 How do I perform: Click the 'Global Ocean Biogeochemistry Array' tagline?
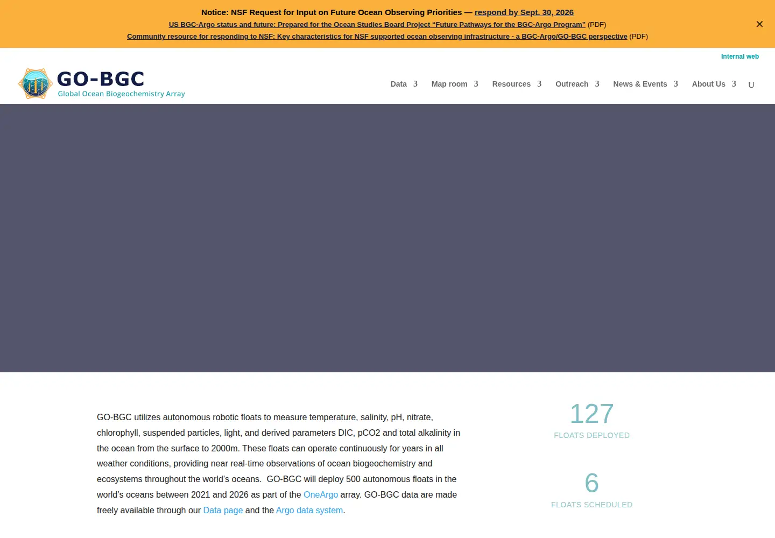122,94
